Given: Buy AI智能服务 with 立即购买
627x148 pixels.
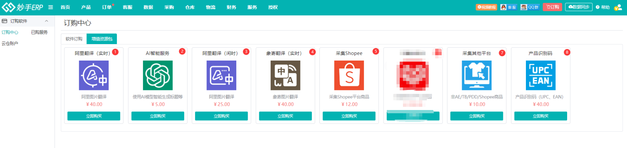Looking at the screenshot, I should (158, 116).
